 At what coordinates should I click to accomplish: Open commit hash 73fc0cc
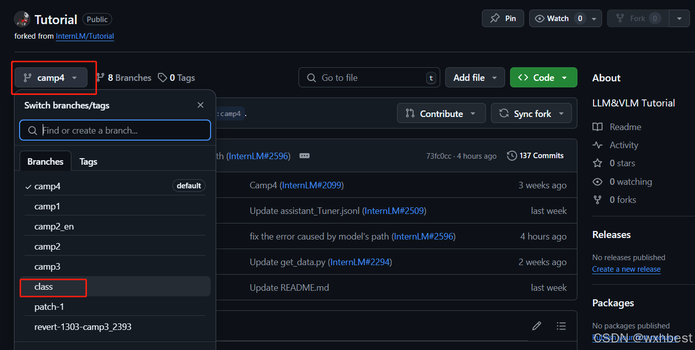pos(438,156)
